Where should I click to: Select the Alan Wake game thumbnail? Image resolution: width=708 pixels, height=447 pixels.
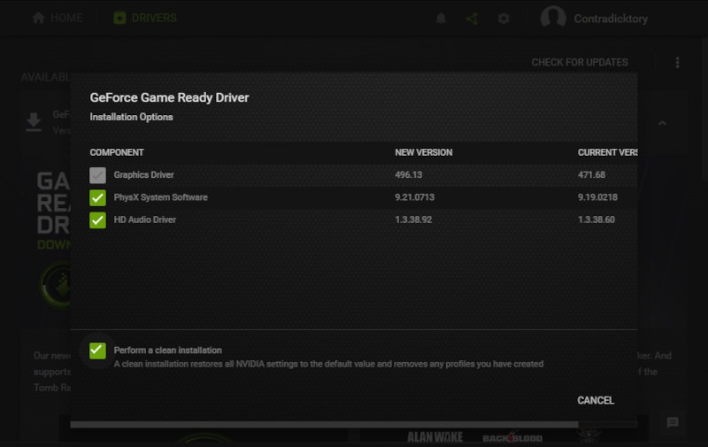pos(435,437)
